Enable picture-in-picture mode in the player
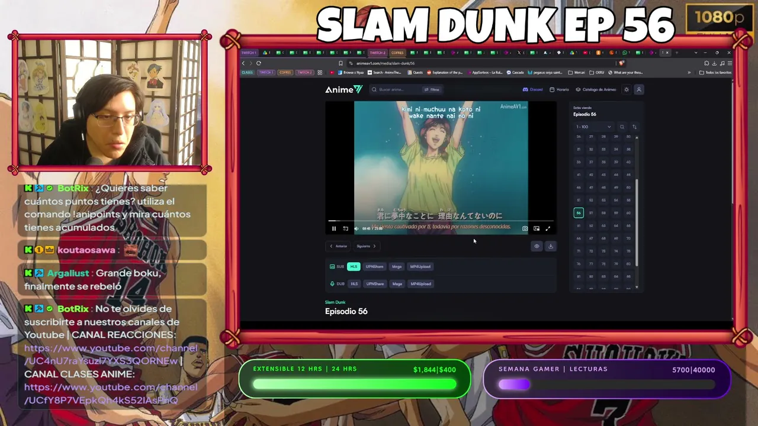Image resolution: width=758 pixels, height=426 pixels. point(537,228)
